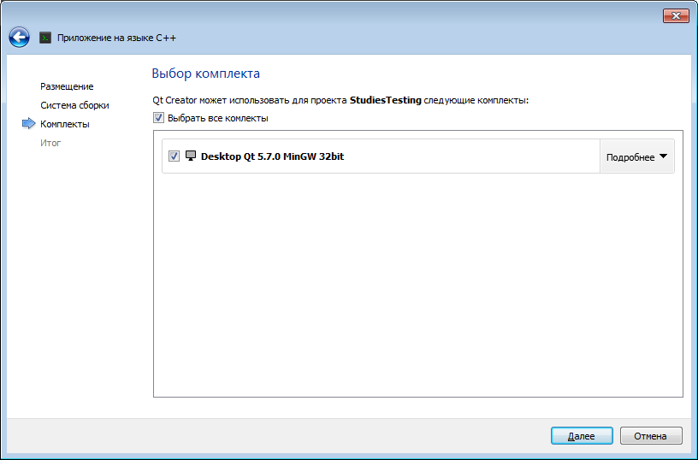Viewport: 698px width, 460px height.
Task: Click the terminal icon beside the wizard title
Action: click(45, 38)
